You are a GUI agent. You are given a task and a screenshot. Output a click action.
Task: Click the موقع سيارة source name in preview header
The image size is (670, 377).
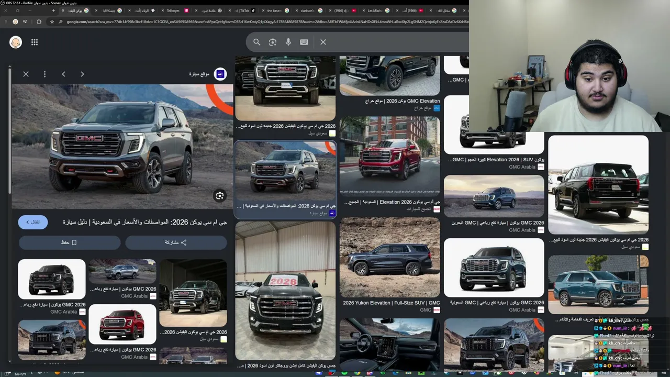click(x=199, y=74)
